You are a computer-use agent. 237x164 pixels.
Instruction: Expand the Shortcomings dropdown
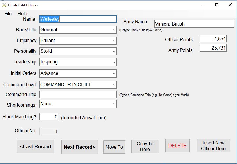(114, 104)
